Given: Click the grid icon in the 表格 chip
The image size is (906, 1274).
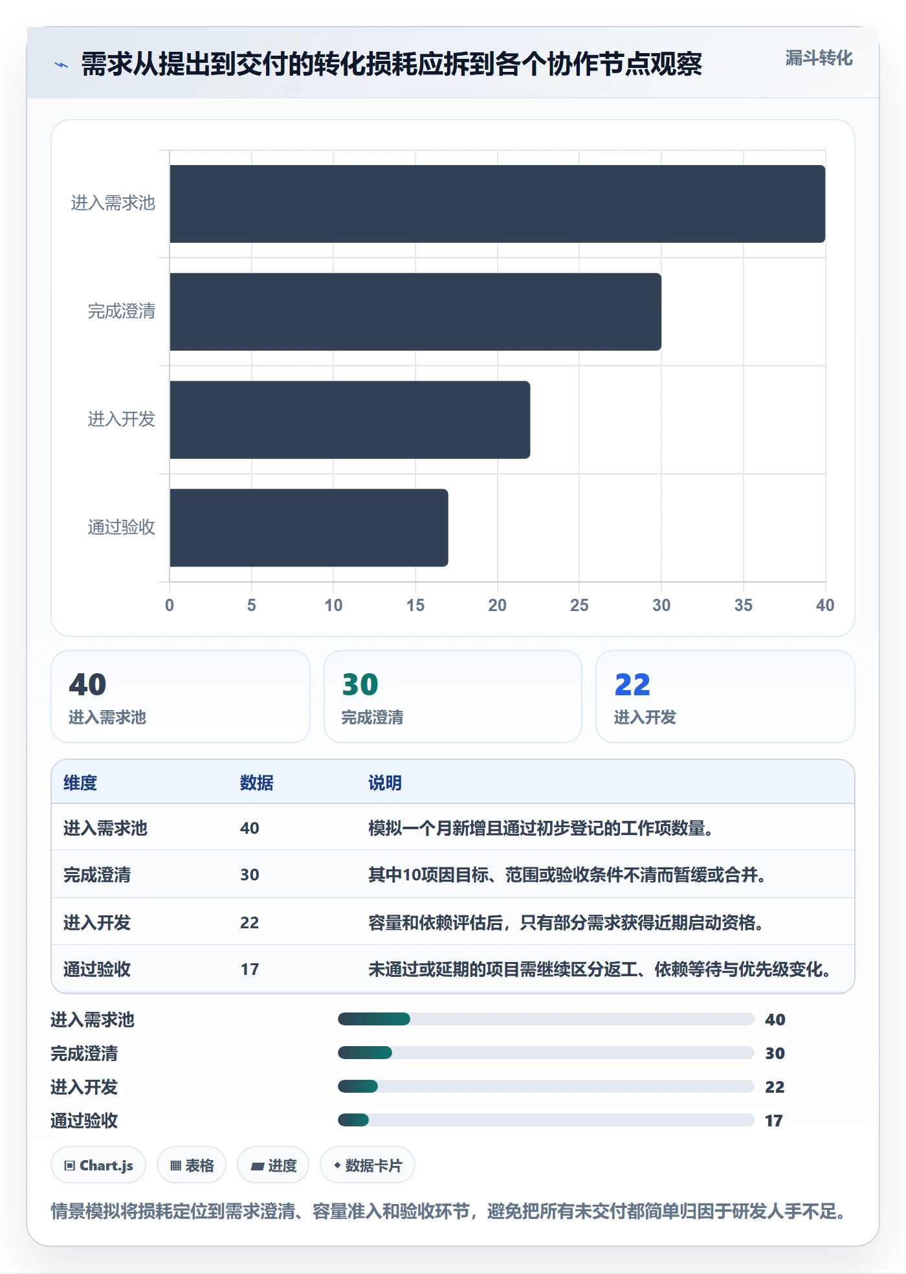Looking at the screenshot, I should tap(175, 1166).
